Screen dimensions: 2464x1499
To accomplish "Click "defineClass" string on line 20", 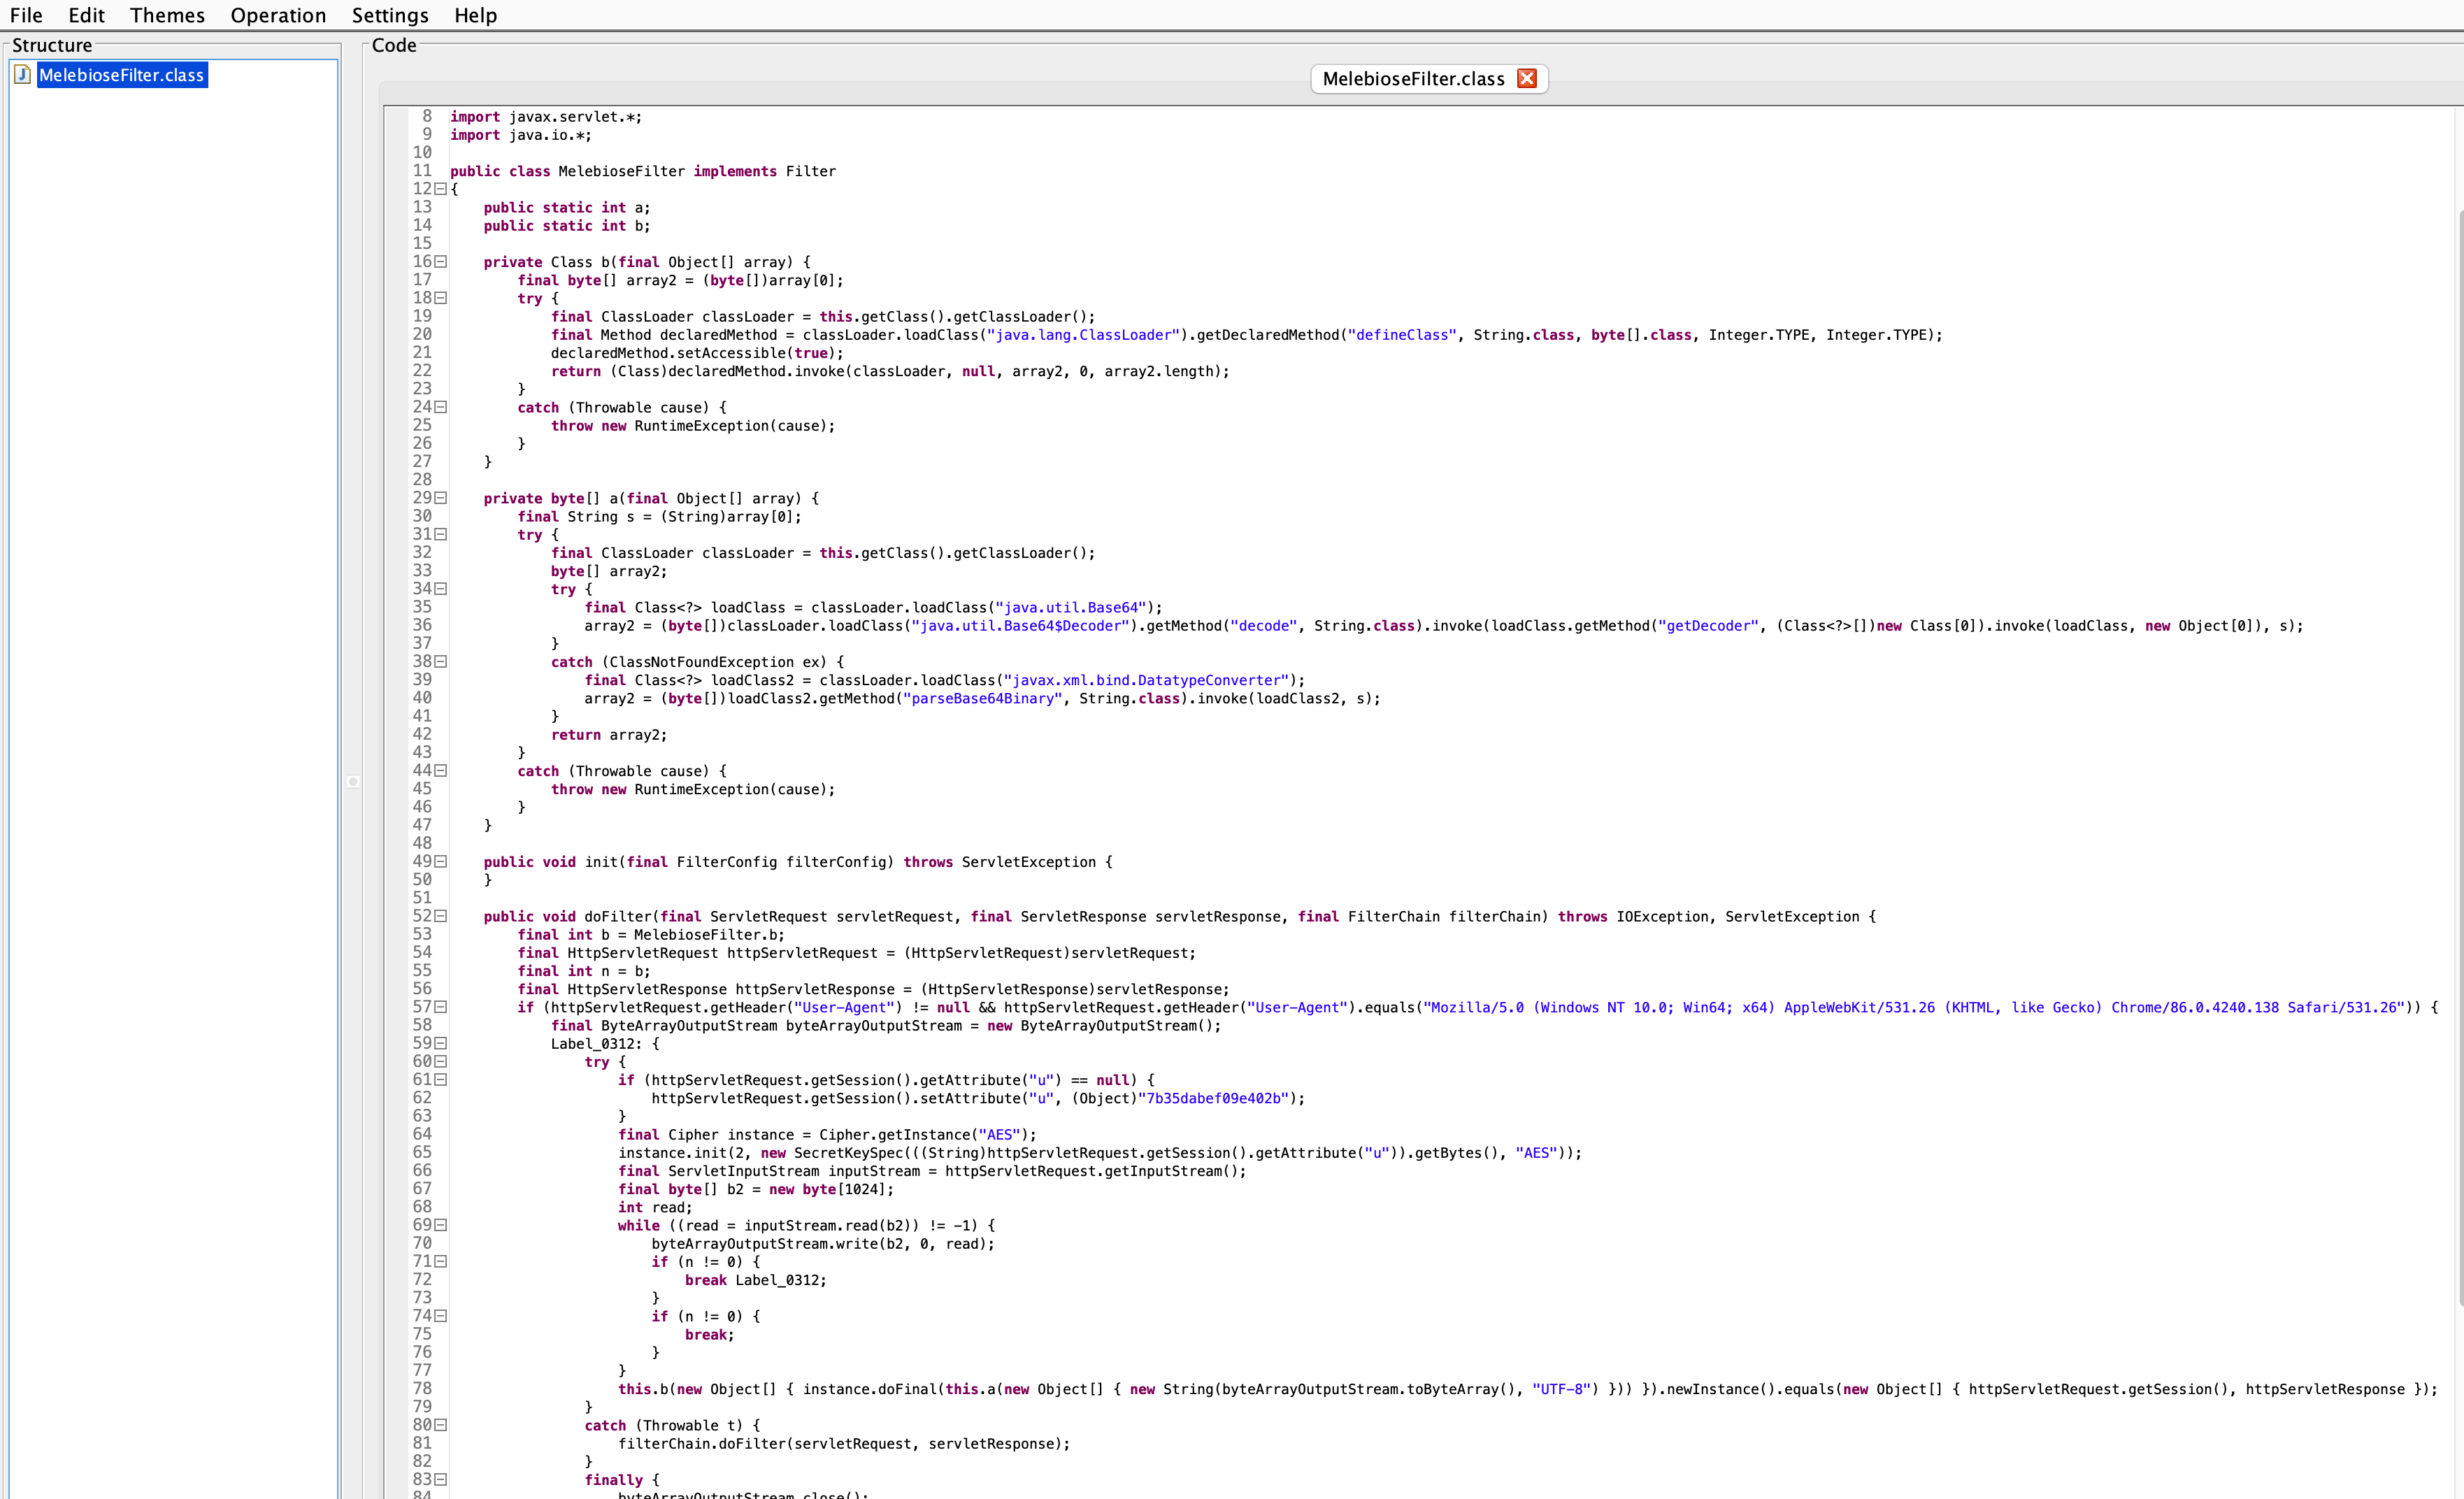I will coord(1402,335).
